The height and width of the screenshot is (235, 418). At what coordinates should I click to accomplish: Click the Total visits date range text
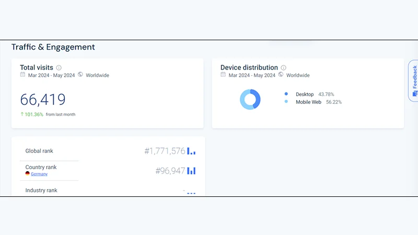[51, 75]
